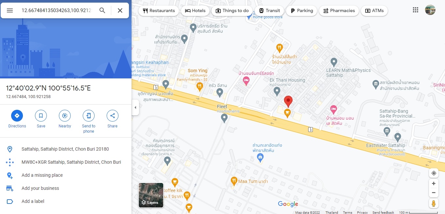445x214 pixels.
Task: Click the search magnifier icon
Action: (102, 10)
